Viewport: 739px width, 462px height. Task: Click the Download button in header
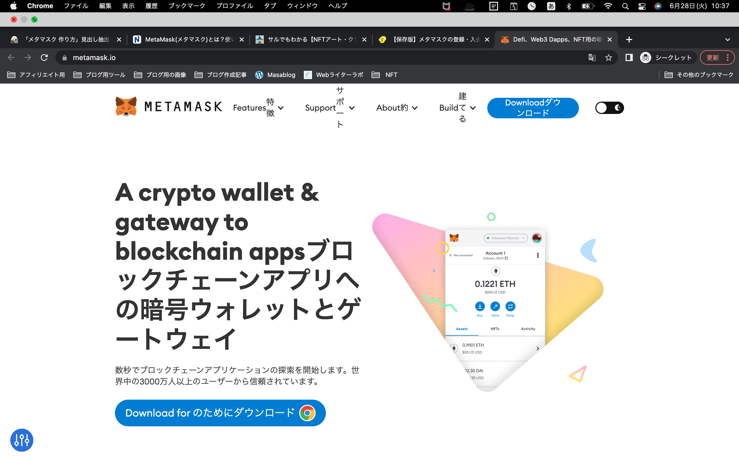point(533,108)
